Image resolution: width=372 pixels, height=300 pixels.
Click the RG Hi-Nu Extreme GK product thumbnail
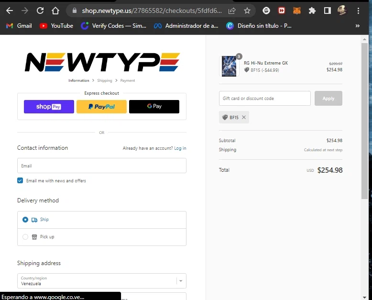coord(229,66)
